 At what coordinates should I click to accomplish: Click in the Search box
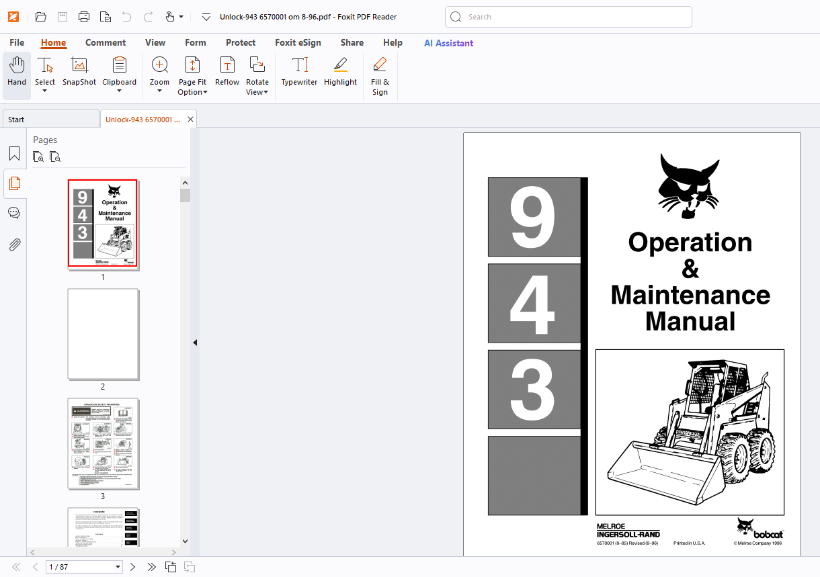tap(569, 17)
